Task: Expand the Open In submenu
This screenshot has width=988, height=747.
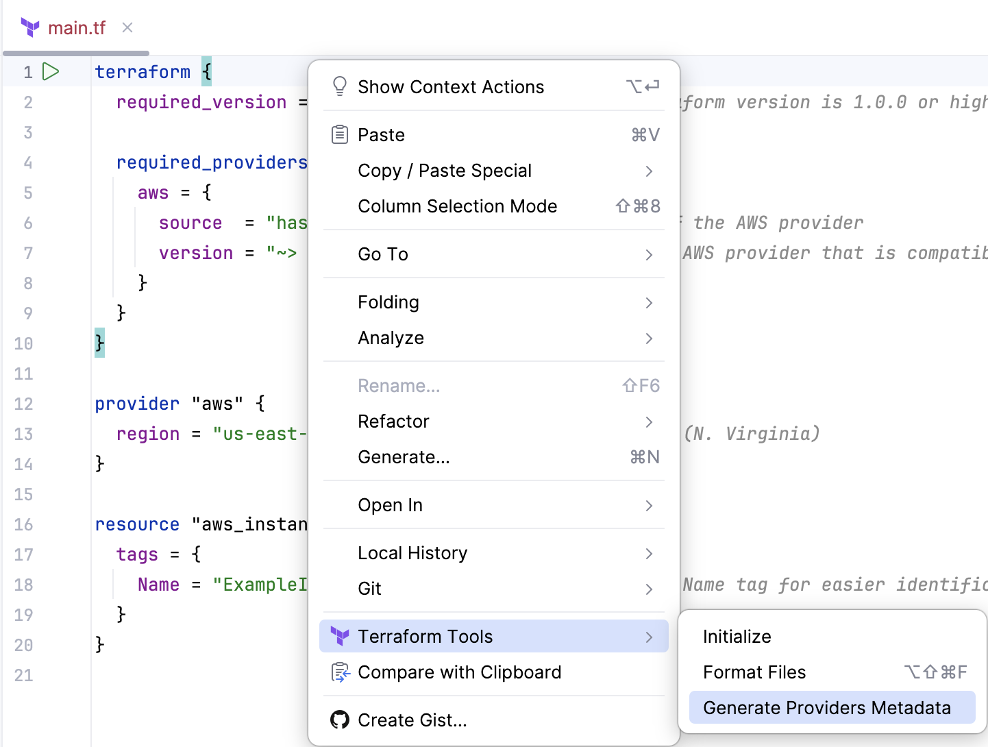Action: [x=390, y=505]
